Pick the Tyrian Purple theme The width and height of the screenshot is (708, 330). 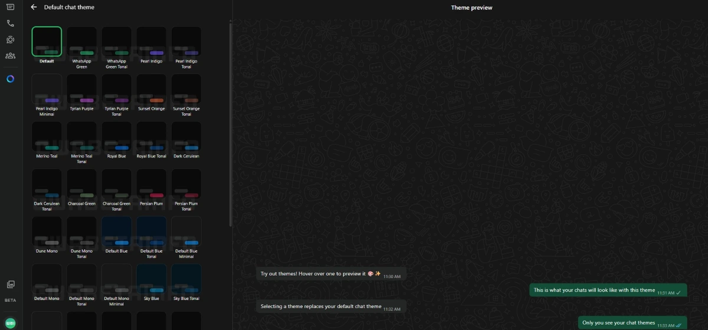coord(81,89)
